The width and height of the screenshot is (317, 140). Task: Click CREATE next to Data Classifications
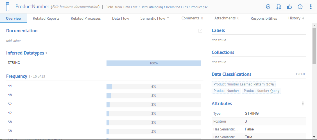(x=300, y=74)
